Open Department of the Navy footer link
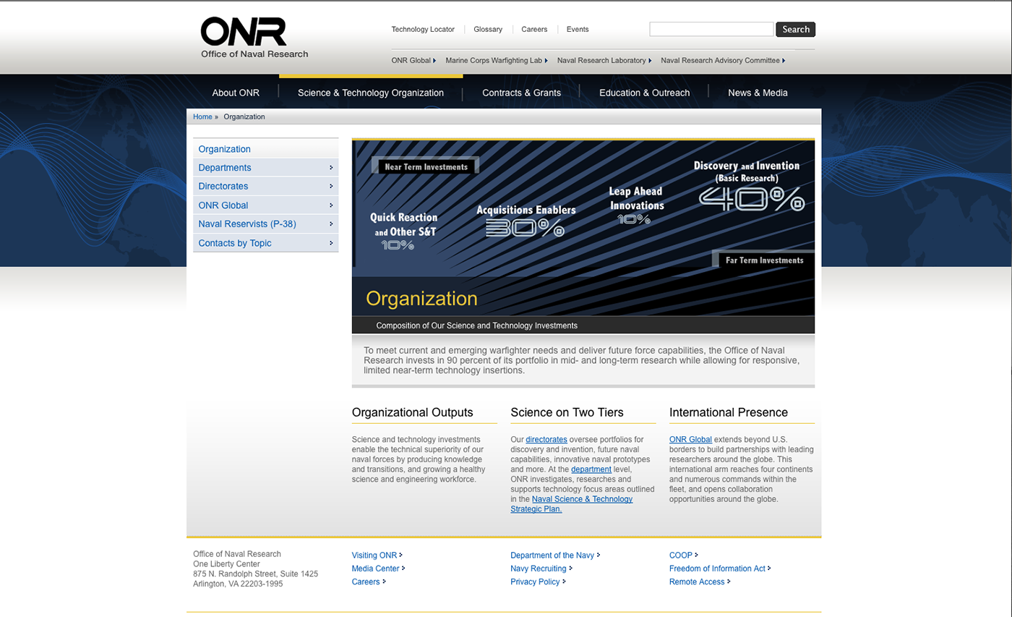1012x617 pixels. (x=555, y=556)
